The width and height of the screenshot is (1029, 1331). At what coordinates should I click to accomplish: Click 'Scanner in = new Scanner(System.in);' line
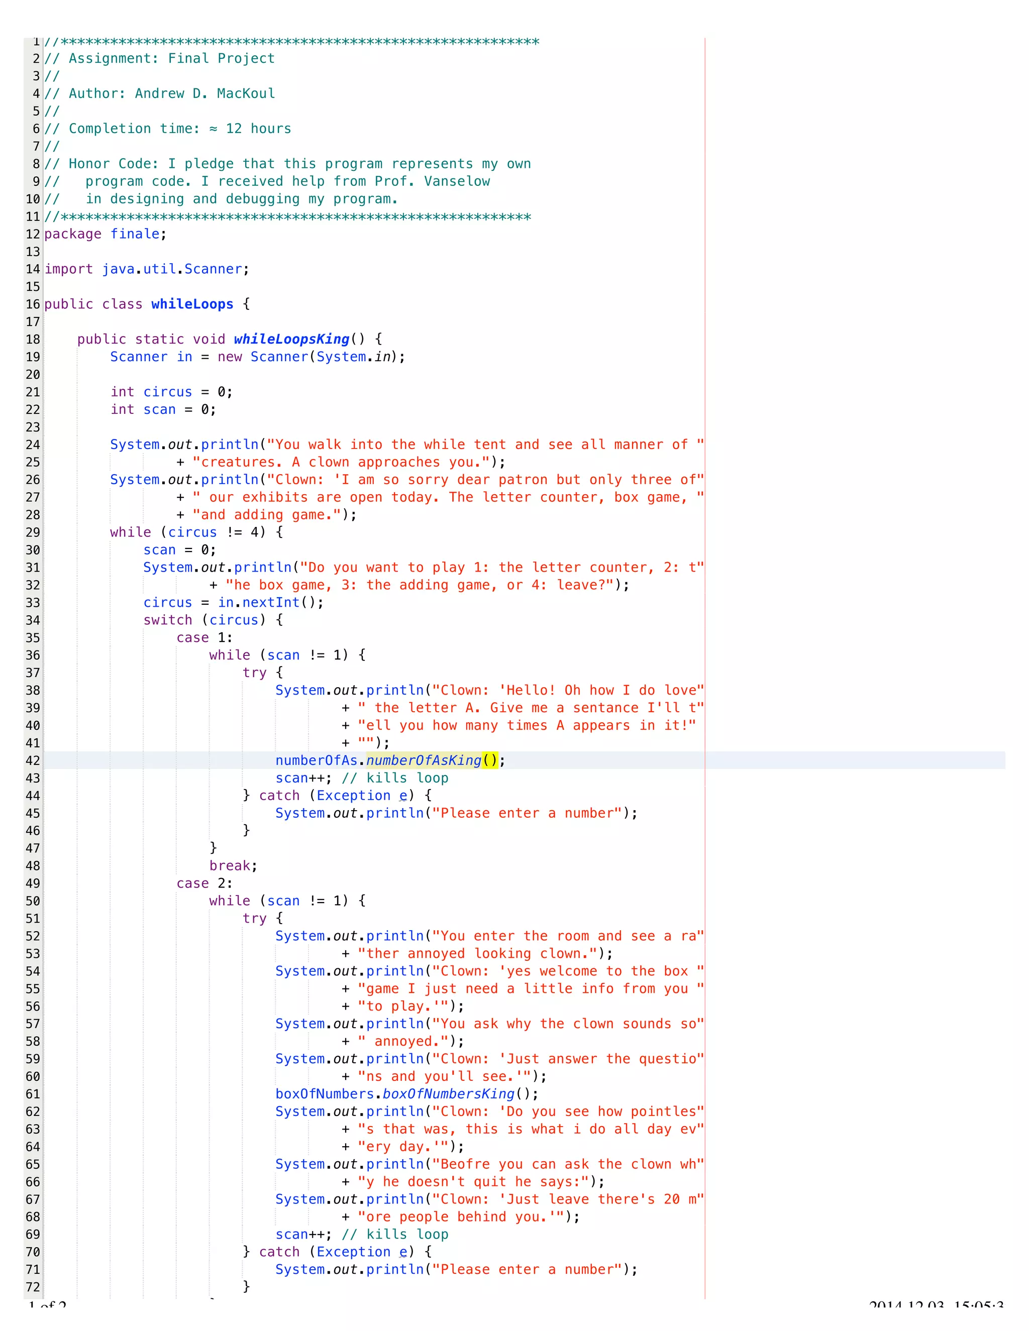pyautogui.click(x=258, y=357)
